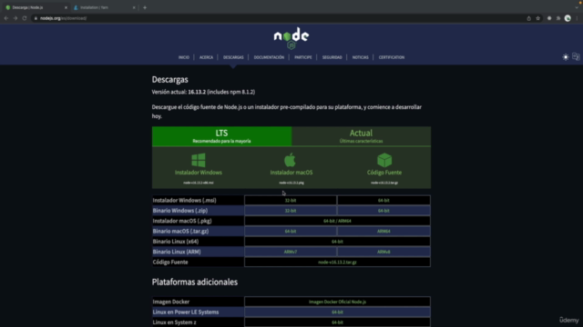Download 64-bit Instalador Windows (.msi)
The width and height of the screenshot is (583, 327).
coord(384,200)
